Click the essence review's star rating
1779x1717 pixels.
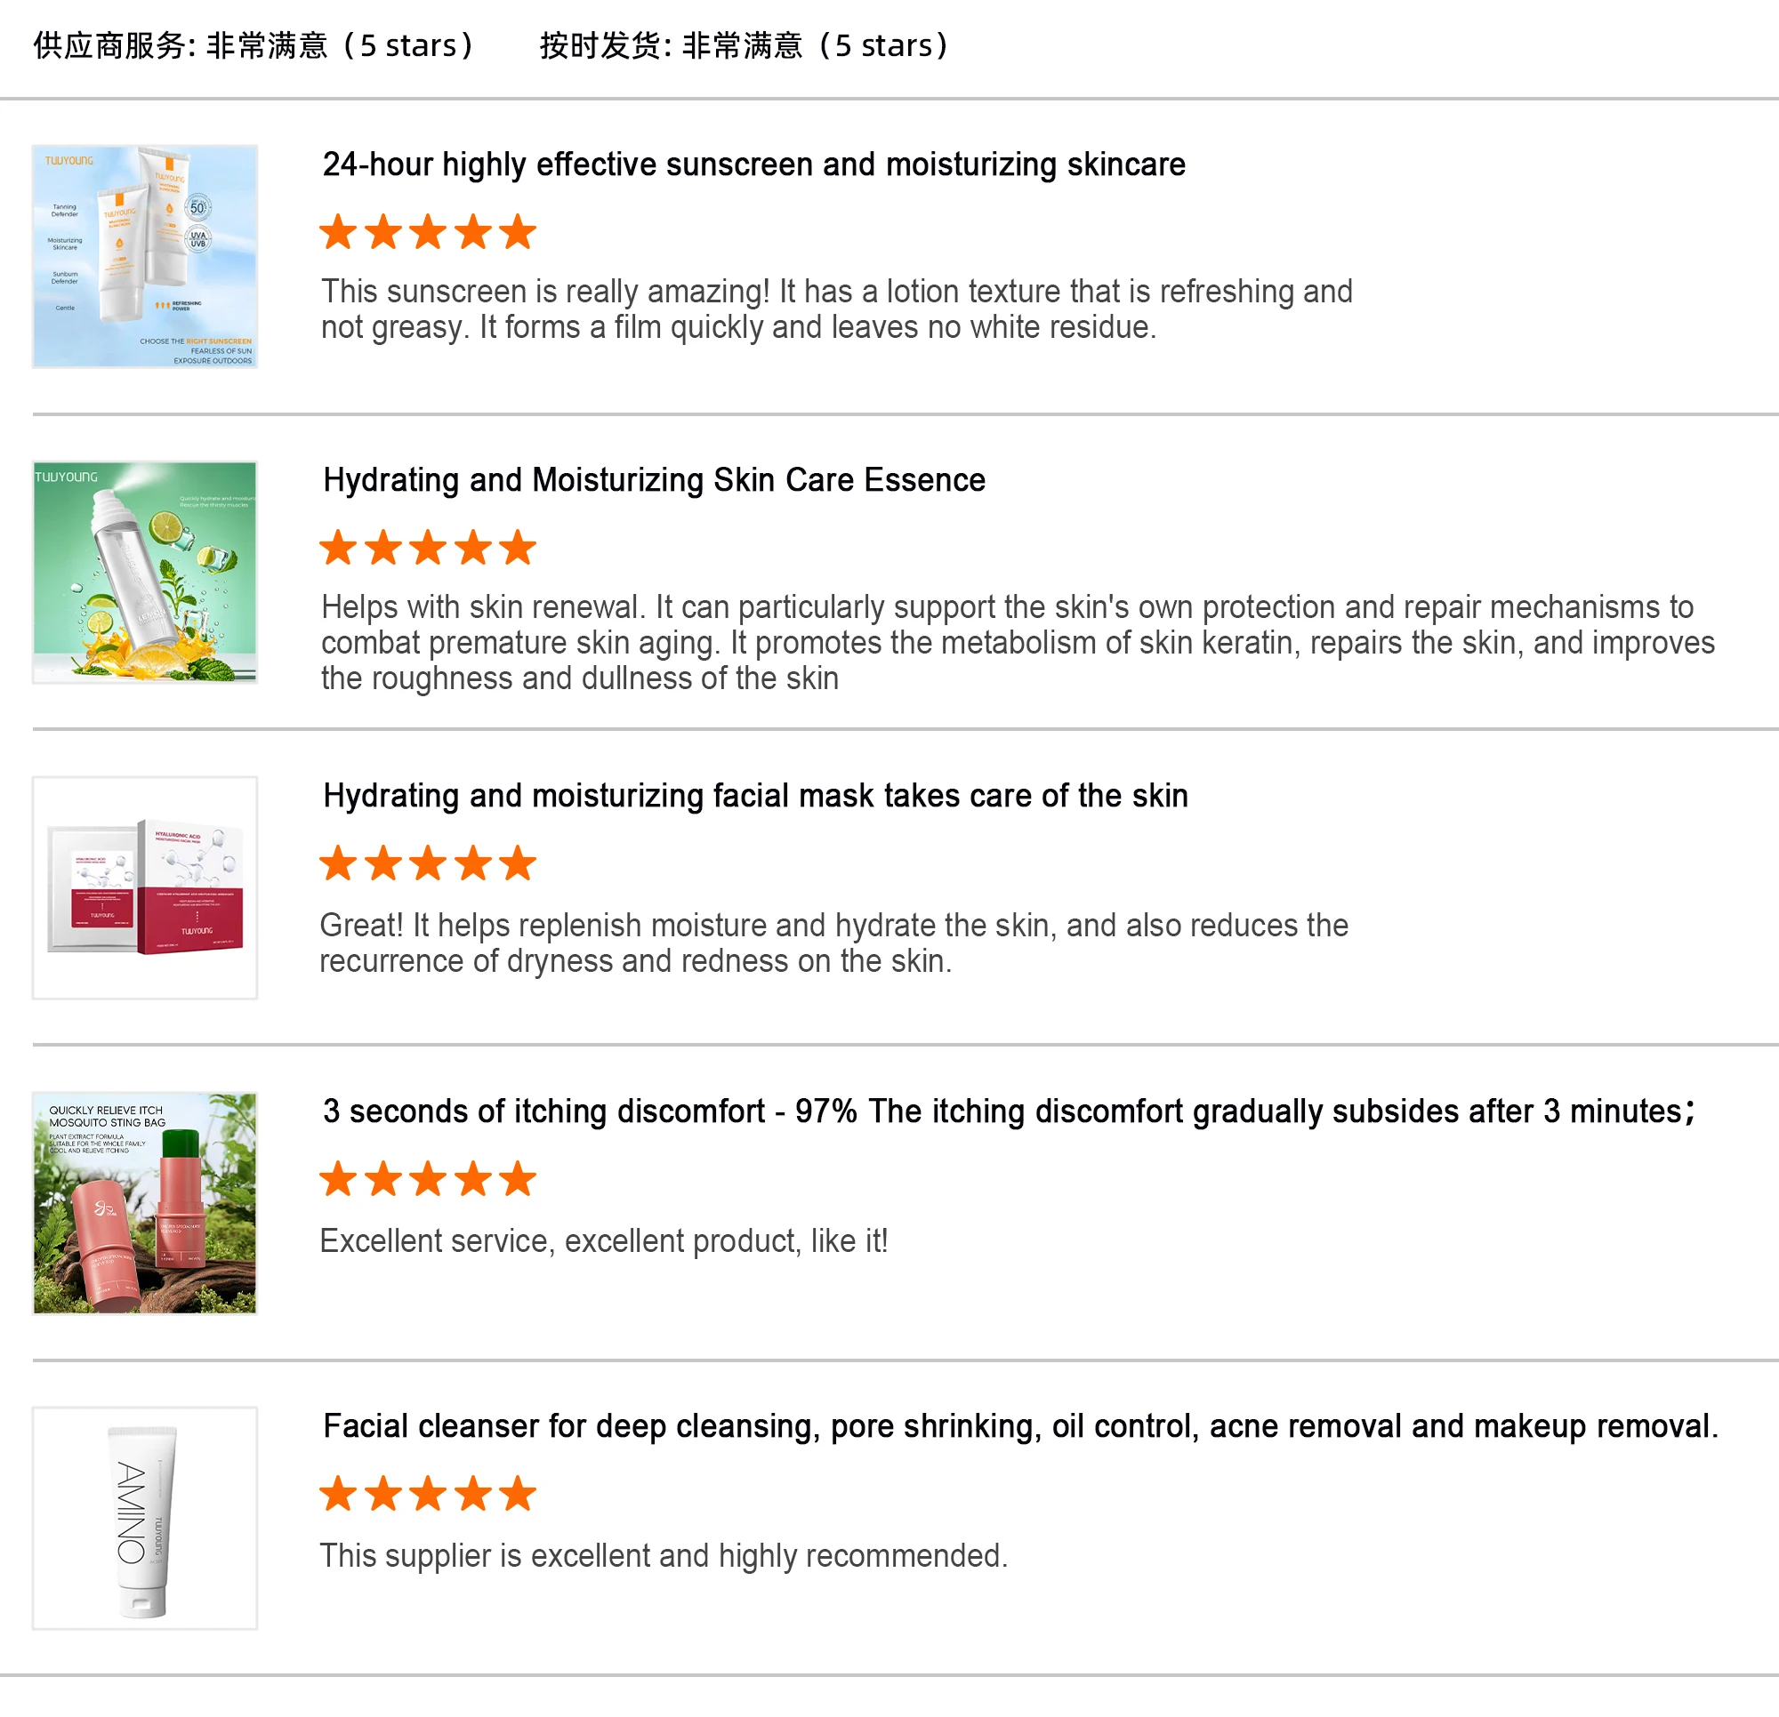[x=429, y=548]
